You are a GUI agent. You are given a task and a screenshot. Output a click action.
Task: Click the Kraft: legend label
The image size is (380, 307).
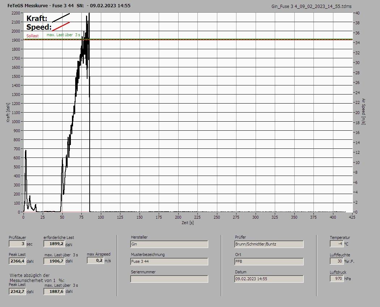pos(37,18)
